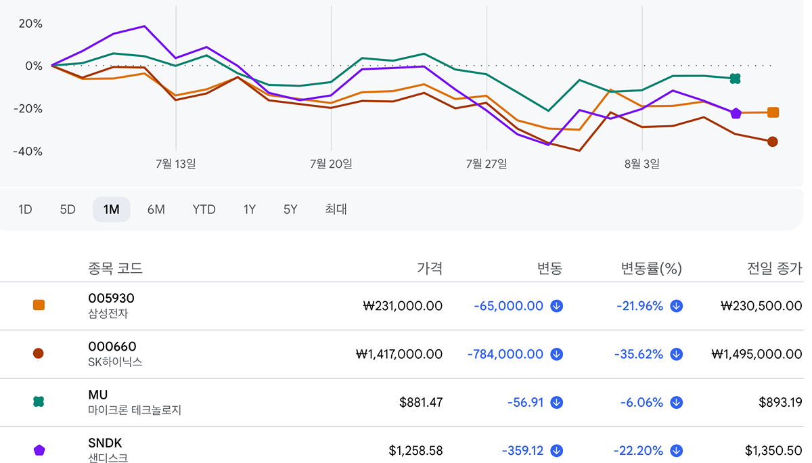Click down arrow icon next to -22.20%
Screen dimensions: 812x463
[x=676, y=451]
